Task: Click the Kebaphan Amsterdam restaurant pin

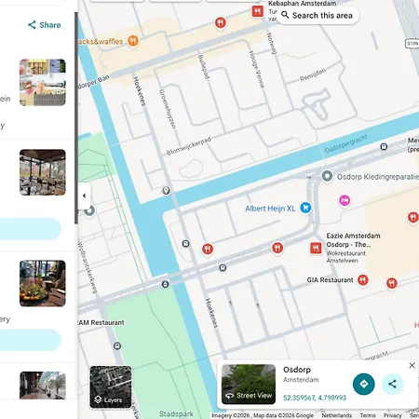Action: coord(257,11)
